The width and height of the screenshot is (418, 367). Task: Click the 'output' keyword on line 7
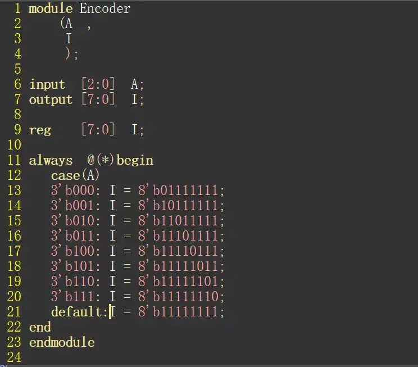click(51, 99)
